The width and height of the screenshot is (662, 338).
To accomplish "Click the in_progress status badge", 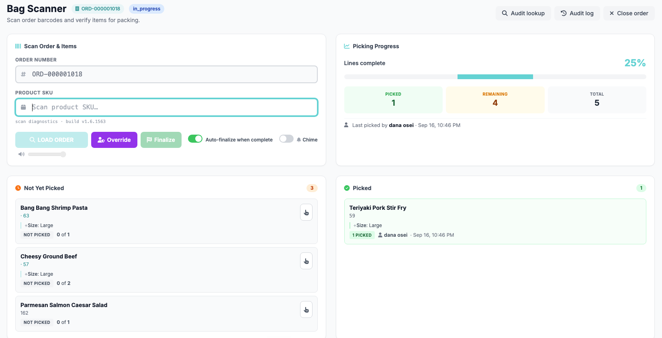I will click(147, 9).
